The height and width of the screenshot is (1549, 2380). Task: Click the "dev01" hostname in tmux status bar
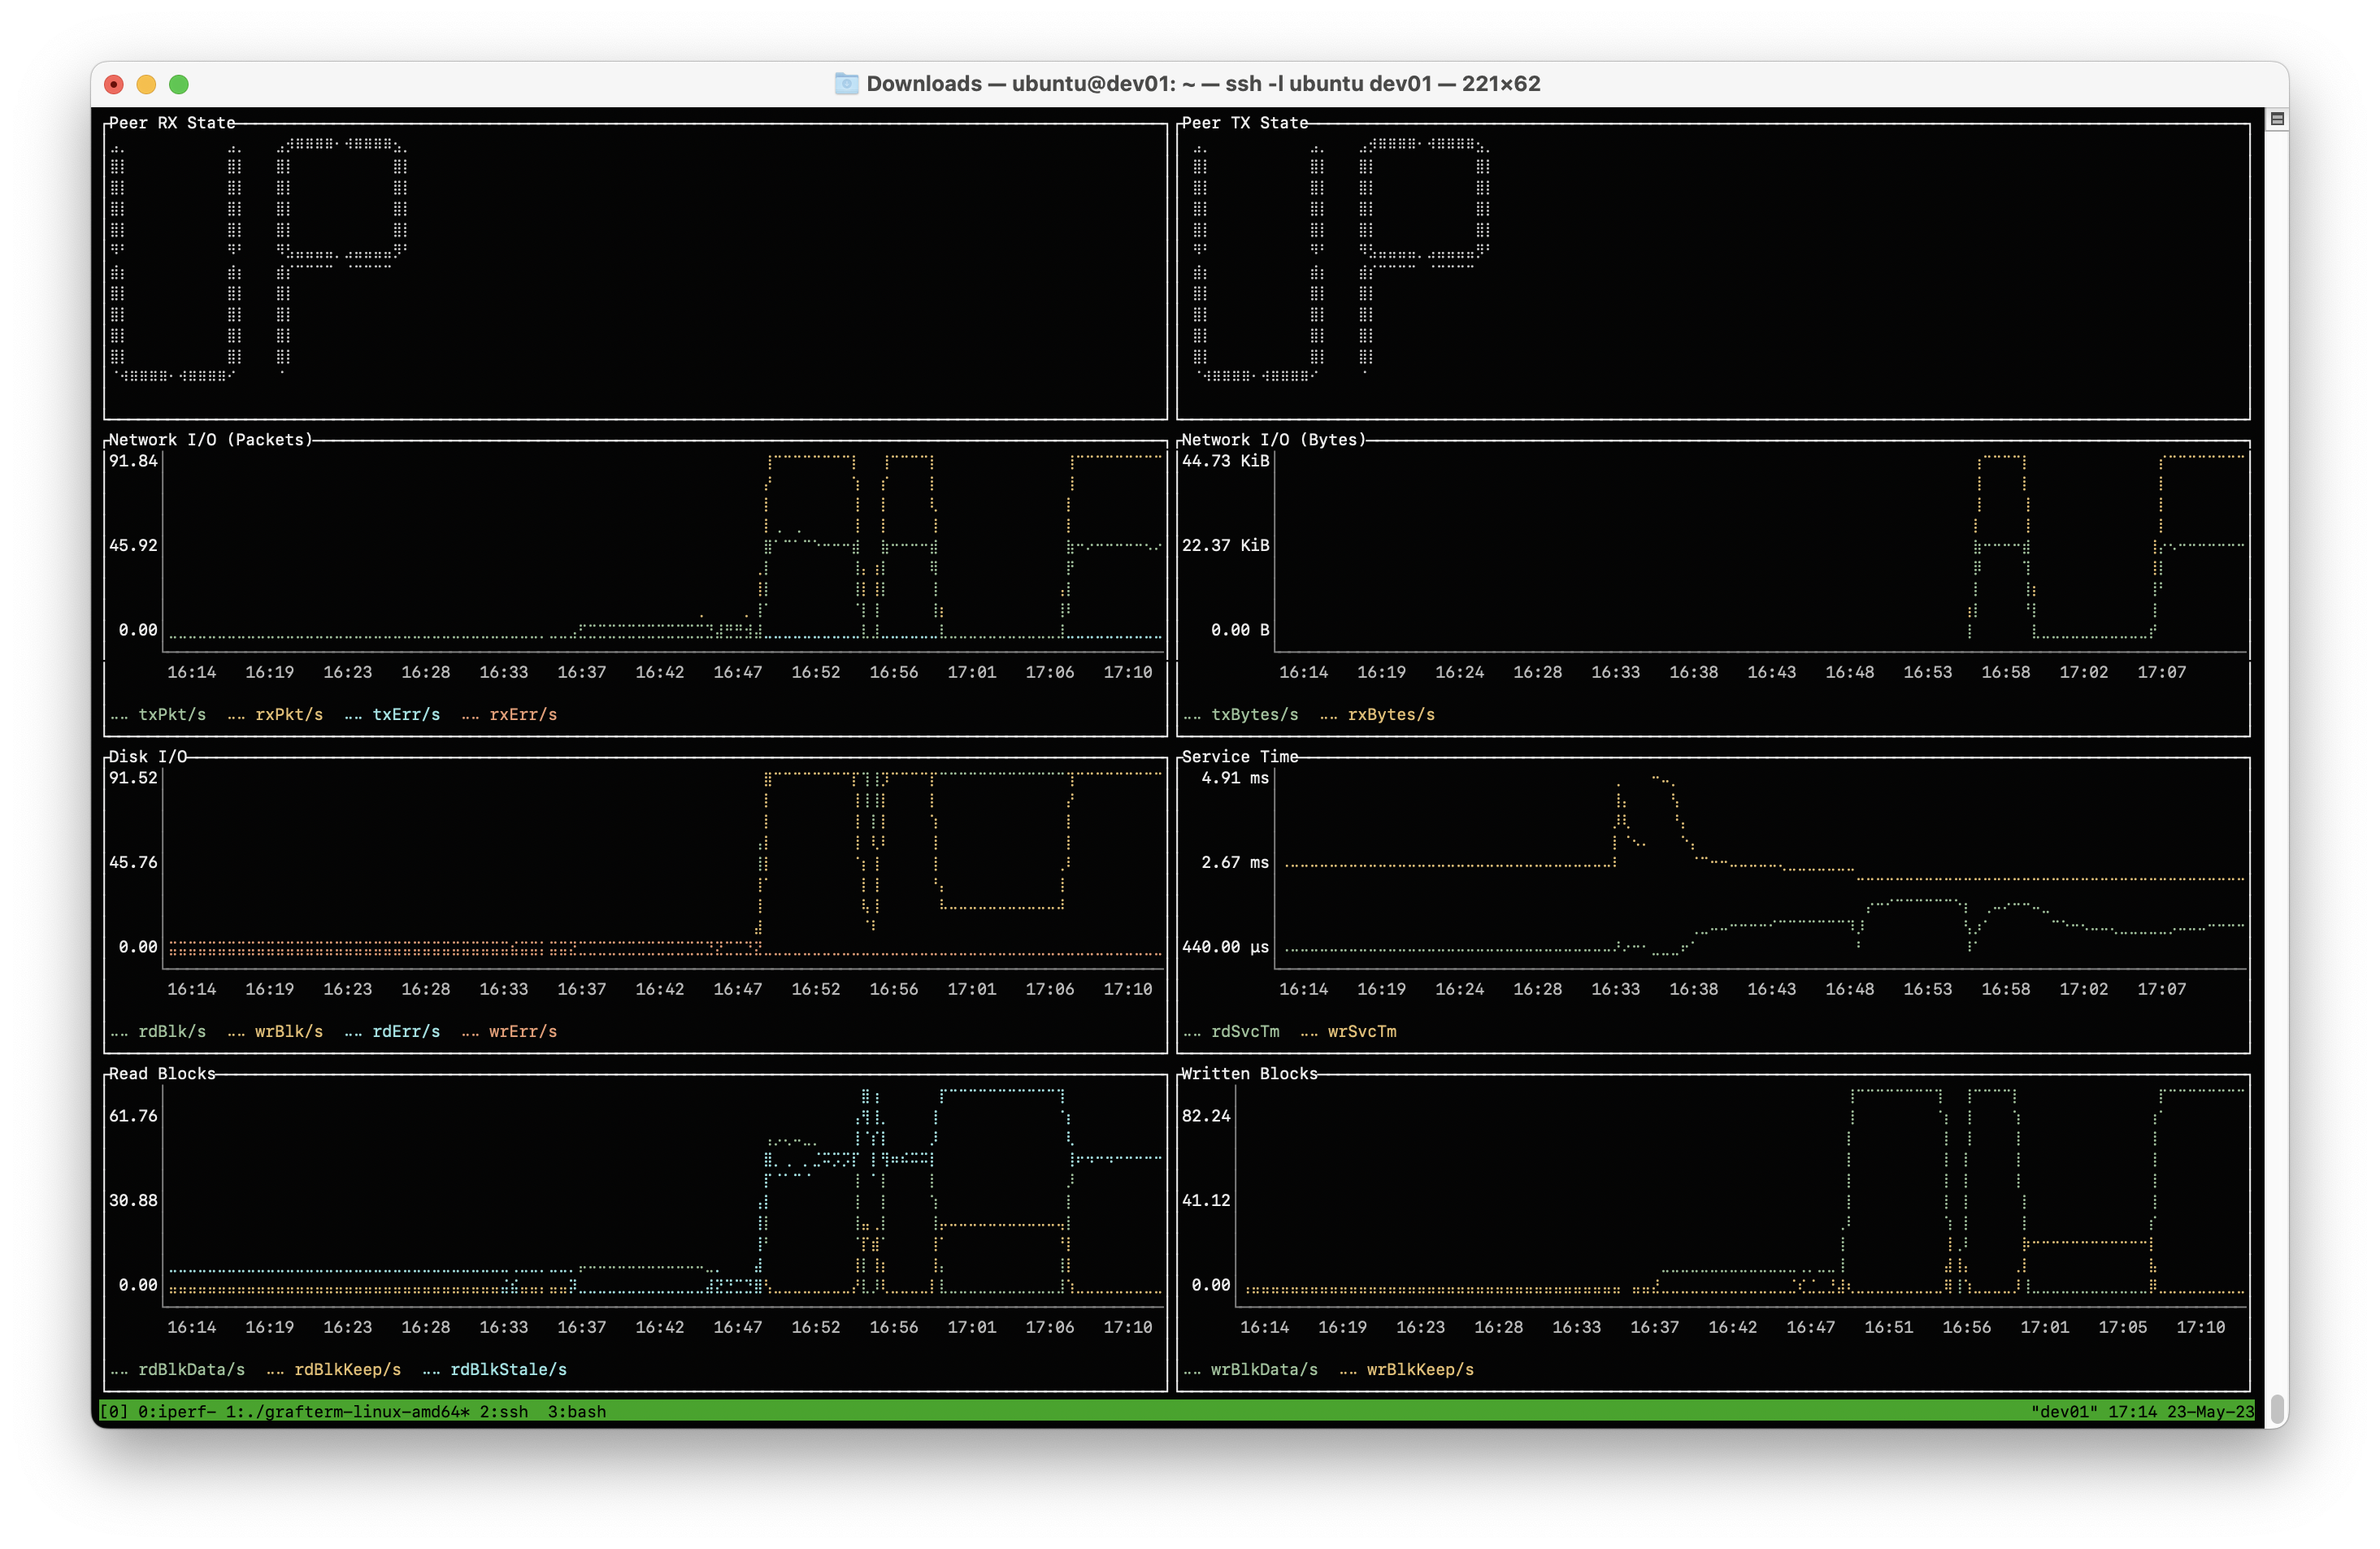click(2063, 1411)
